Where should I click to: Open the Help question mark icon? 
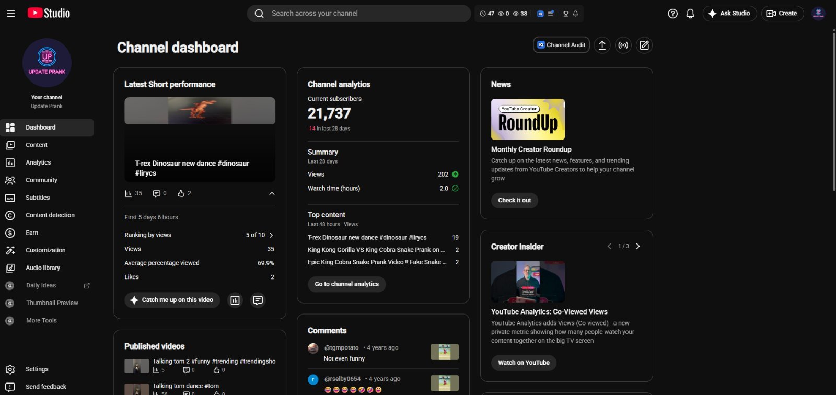coord(672,14)
